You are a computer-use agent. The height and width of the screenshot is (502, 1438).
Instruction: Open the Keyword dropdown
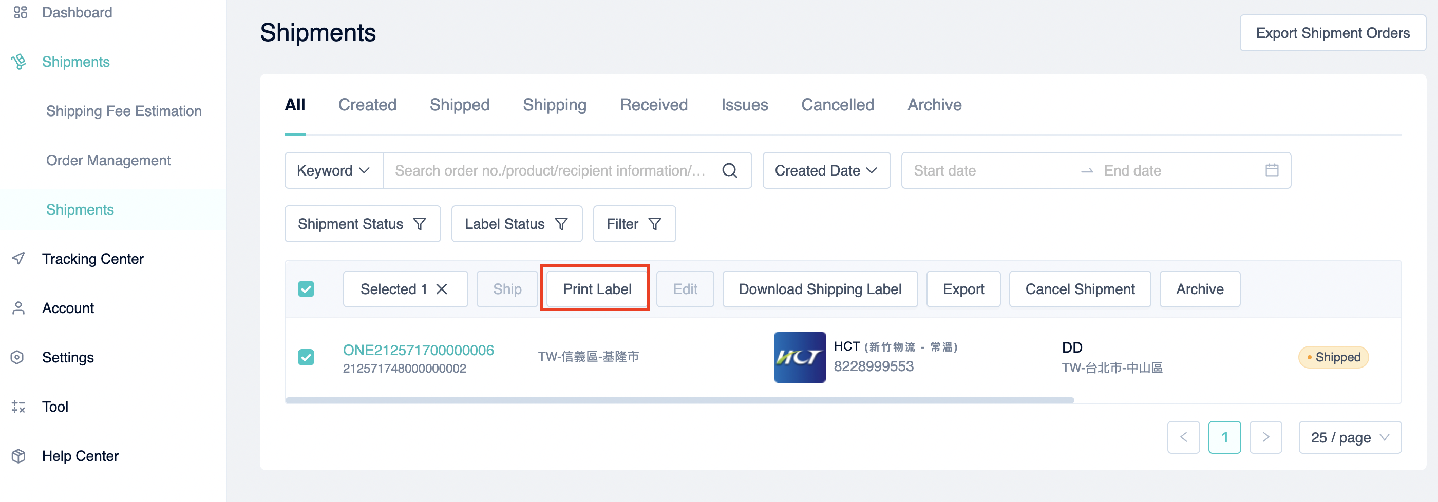(x=333, y=171)
